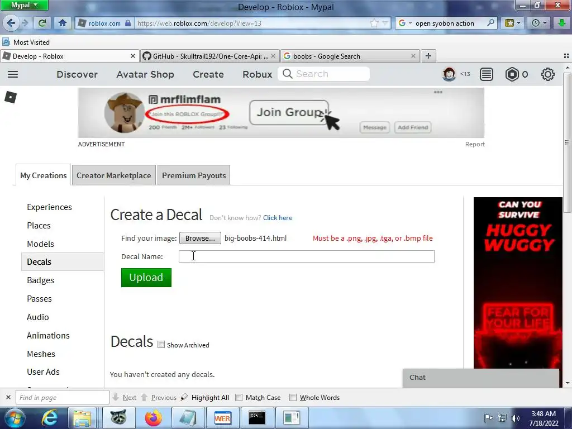This screenshot has height=429, width=572.
Task: Switch to the GitHub browser tab
Action: point(210,56)
